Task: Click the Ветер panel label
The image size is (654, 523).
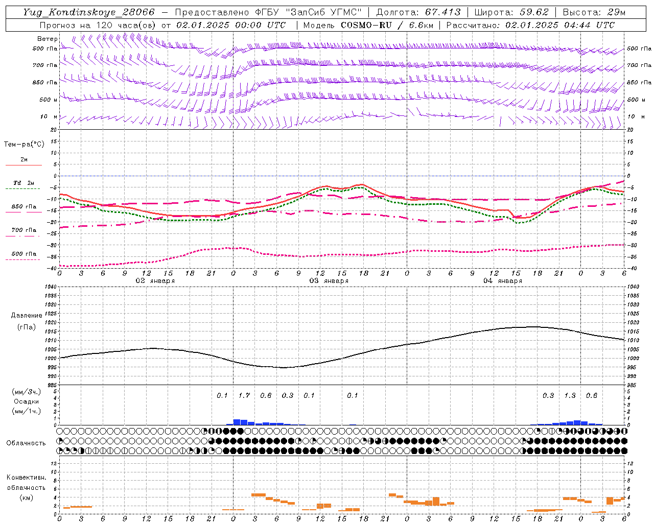Action: point(48,39)
